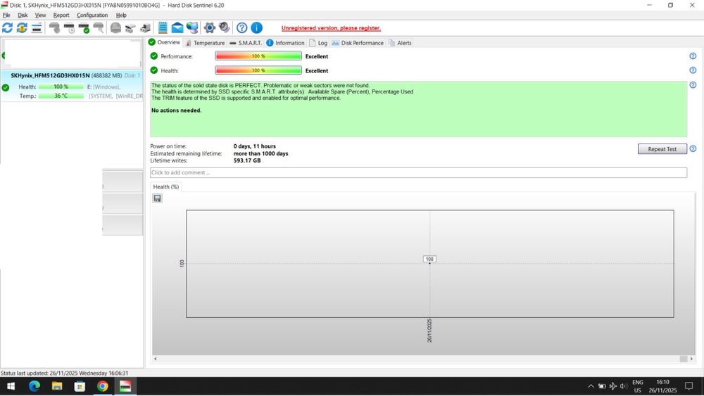Click the sidebar Health 100 % green bar
Screen dimensions: 704x396
[61, 87]
